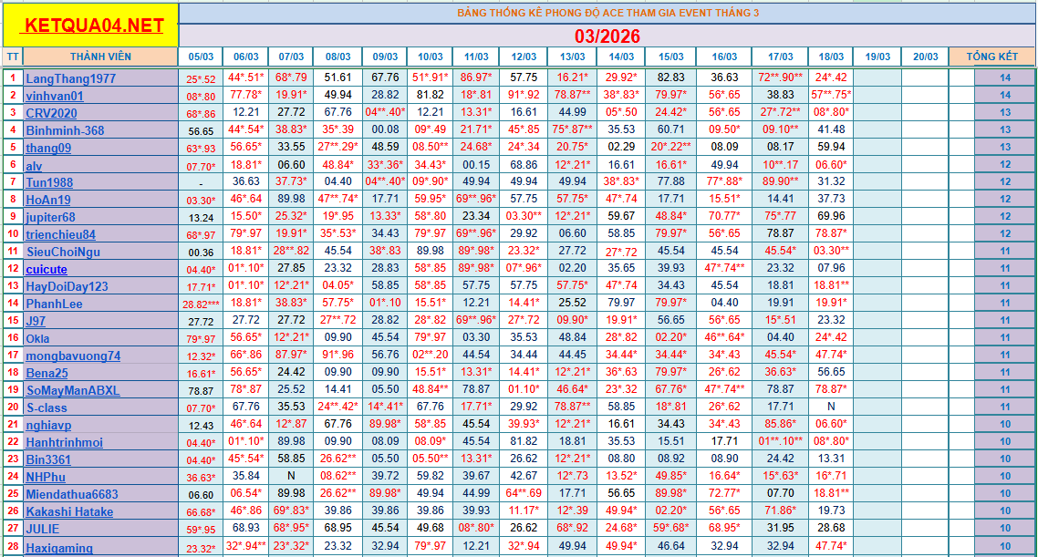Click the bold cuicute member link

(x=47, y=269)
